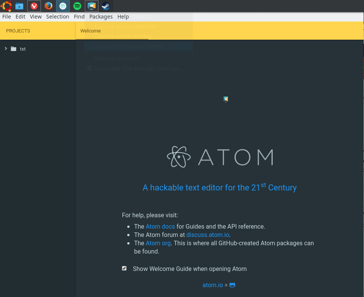Viewport: 364px width, 297px height.
Task: Click the GitHub octocat icon
Action: tap(232, 285)
